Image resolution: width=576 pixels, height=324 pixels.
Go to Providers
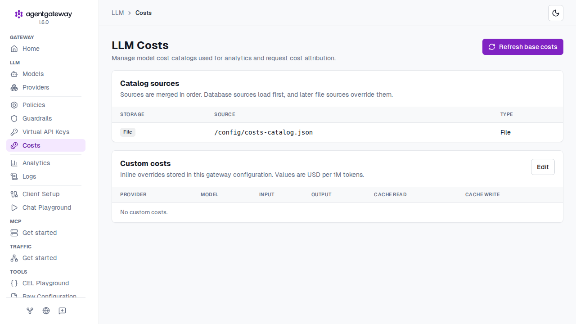point(46,87)
